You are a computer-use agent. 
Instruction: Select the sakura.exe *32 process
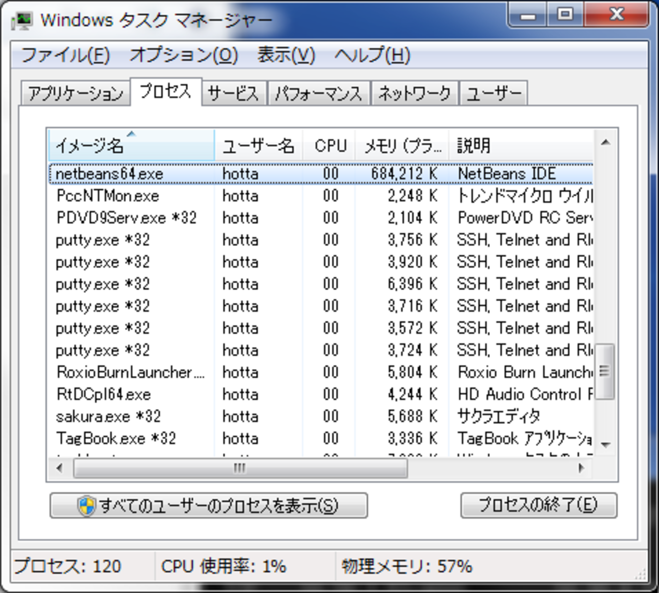[x=321, y=416]
